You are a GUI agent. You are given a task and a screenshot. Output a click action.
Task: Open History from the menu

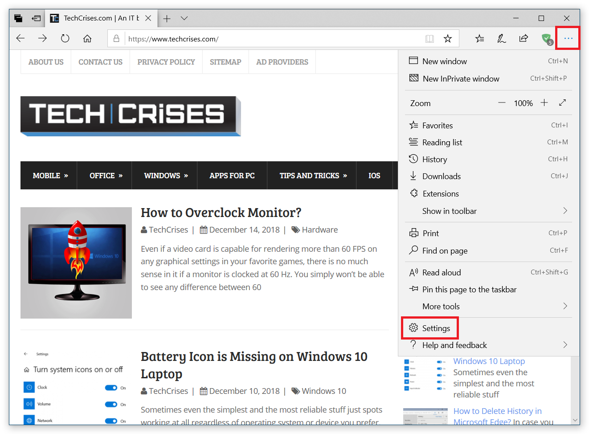click(x=488, y=159)
